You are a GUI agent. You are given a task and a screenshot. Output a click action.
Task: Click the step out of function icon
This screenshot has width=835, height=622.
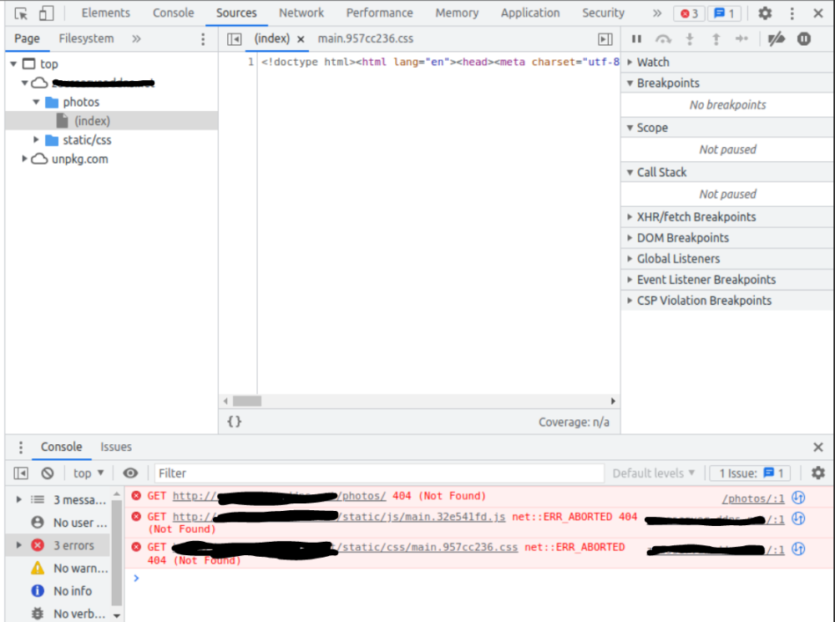(x=716, y=38)
